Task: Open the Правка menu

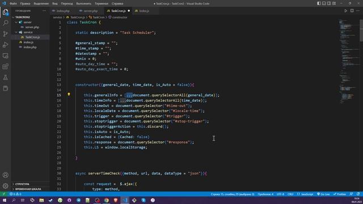Action: (25, 3)
